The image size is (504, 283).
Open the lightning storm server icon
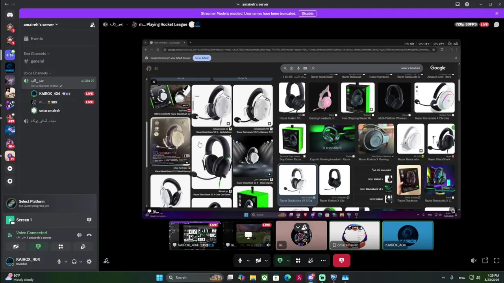[10, 80]
